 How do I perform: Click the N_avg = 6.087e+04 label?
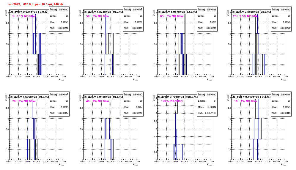tap(177, 12)
